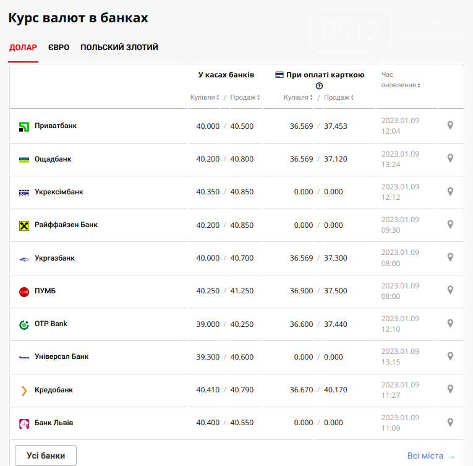
Task: Sort by card payment Купівля rate
Action: (x=298, y=97)
